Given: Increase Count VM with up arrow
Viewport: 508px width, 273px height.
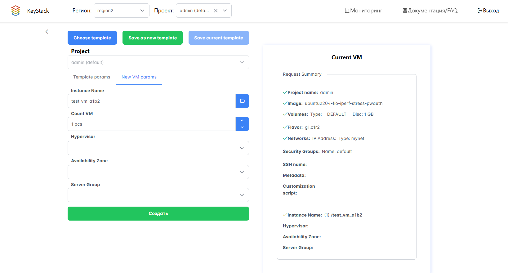Looking at the screenshot, I should click(242, 121).
